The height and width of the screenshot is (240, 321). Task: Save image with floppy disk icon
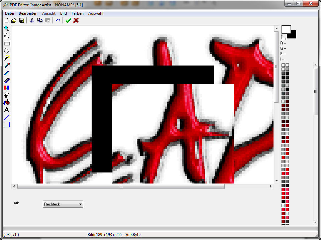tap(22, 20)
